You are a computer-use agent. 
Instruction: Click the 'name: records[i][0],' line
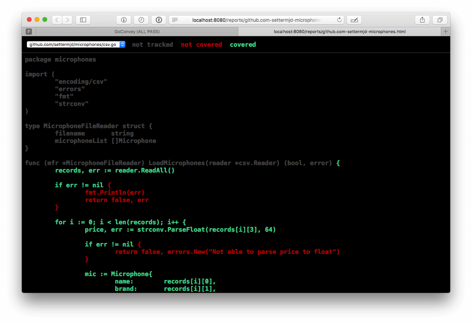tap(165, 282)
